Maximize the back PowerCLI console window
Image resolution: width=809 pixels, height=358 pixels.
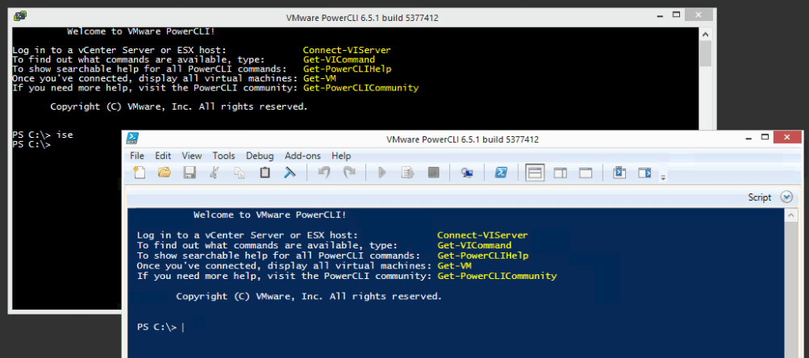pyautogui.click(x=676, y=15)
